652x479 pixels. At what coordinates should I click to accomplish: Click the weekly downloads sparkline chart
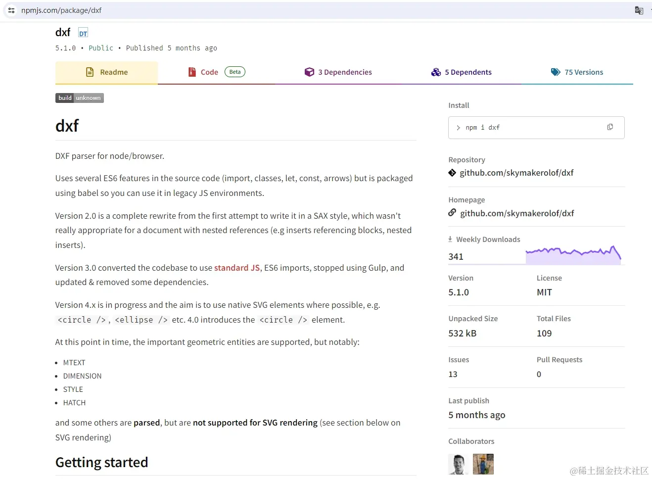coord(573,254)
